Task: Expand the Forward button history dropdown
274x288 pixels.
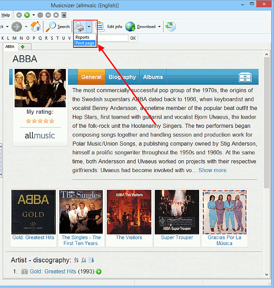Action: 26,26
